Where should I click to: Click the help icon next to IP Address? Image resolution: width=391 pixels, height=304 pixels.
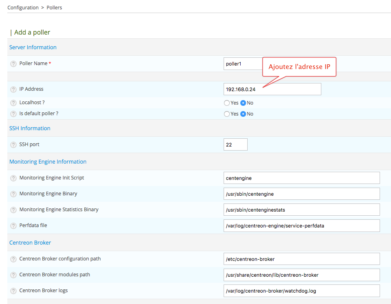[x=13, y=90]
